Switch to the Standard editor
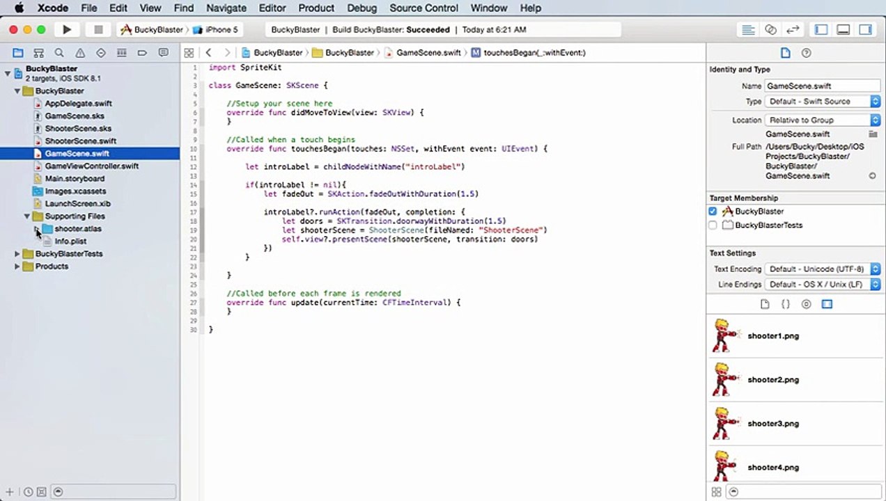 point(748,30)
